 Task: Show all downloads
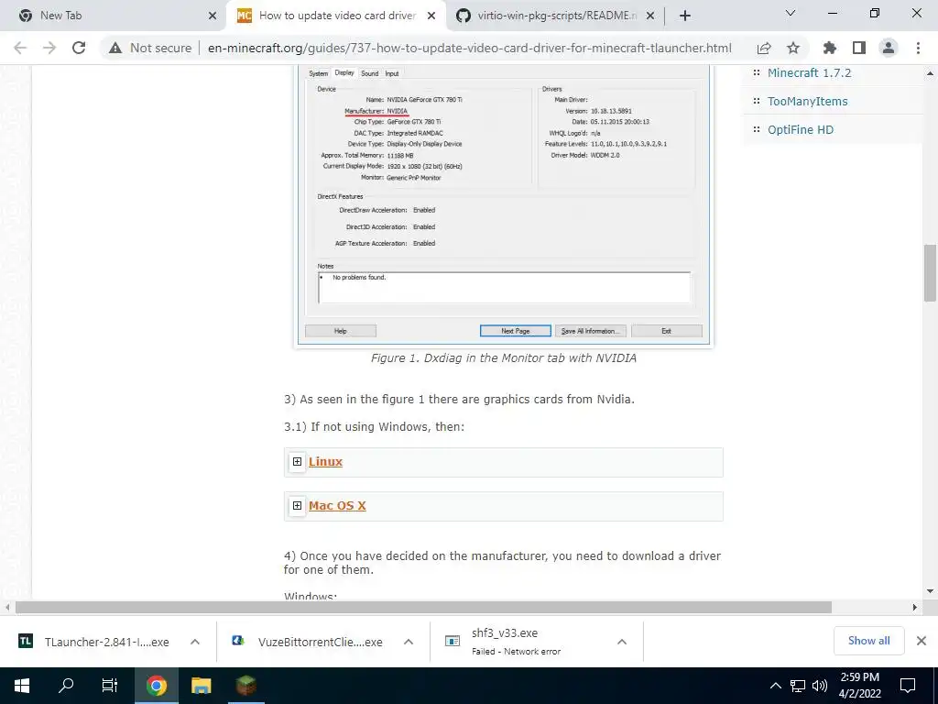(x=868, y=641)
